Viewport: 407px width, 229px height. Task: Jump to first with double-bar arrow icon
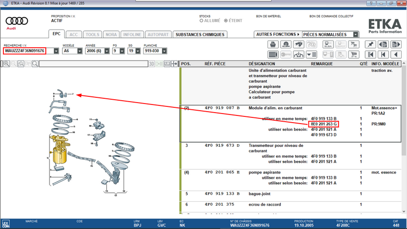370,54
